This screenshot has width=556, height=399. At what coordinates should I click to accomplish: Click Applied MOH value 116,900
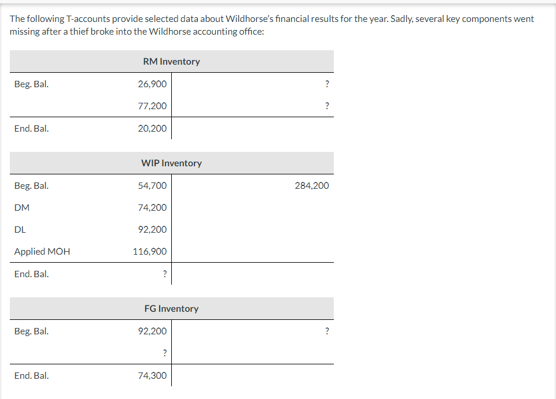150,251
